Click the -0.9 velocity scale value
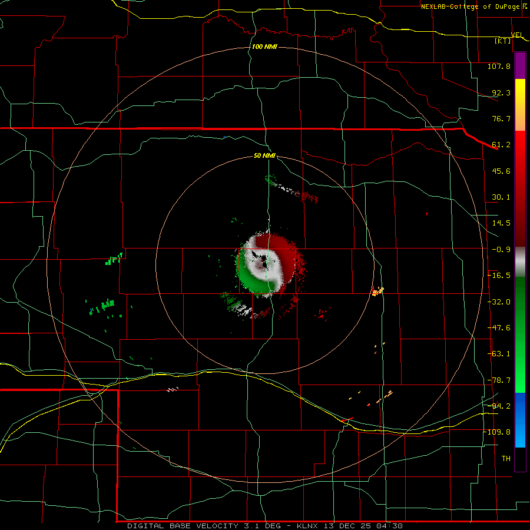The image size is (530, 530). pos(501,250)
